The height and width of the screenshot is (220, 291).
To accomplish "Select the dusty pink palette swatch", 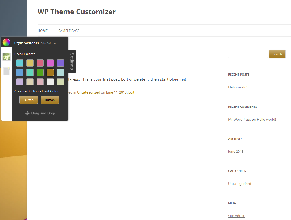I will point(40,82).
